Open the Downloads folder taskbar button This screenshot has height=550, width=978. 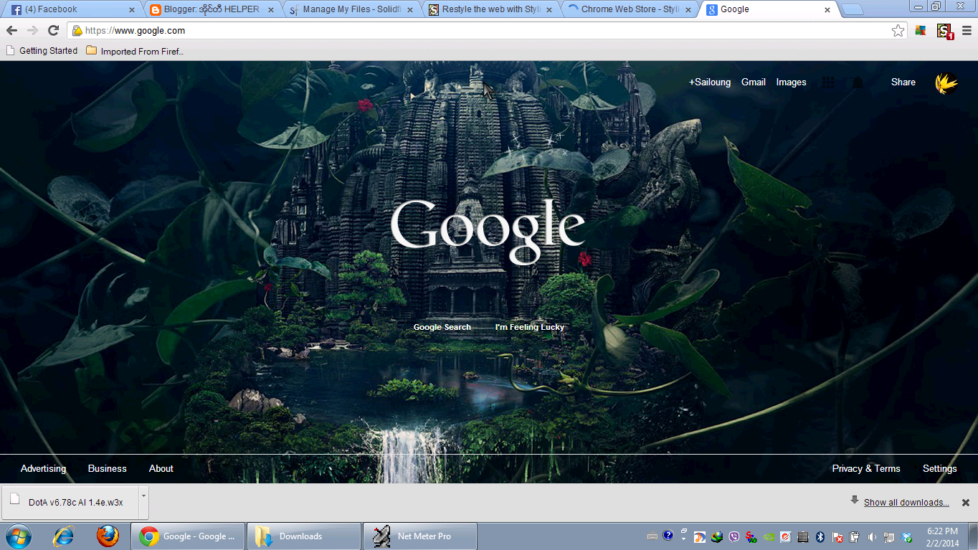coord(304,536)
